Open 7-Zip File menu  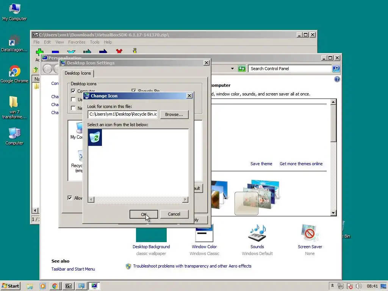coord(36,42)
